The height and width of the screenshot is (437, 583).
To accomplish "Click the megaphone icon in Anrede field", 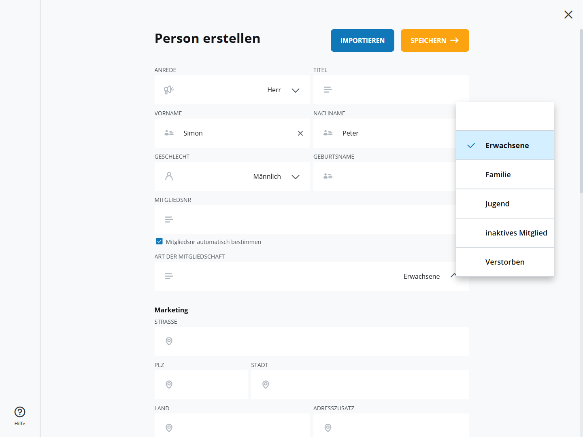I will 169,90.
